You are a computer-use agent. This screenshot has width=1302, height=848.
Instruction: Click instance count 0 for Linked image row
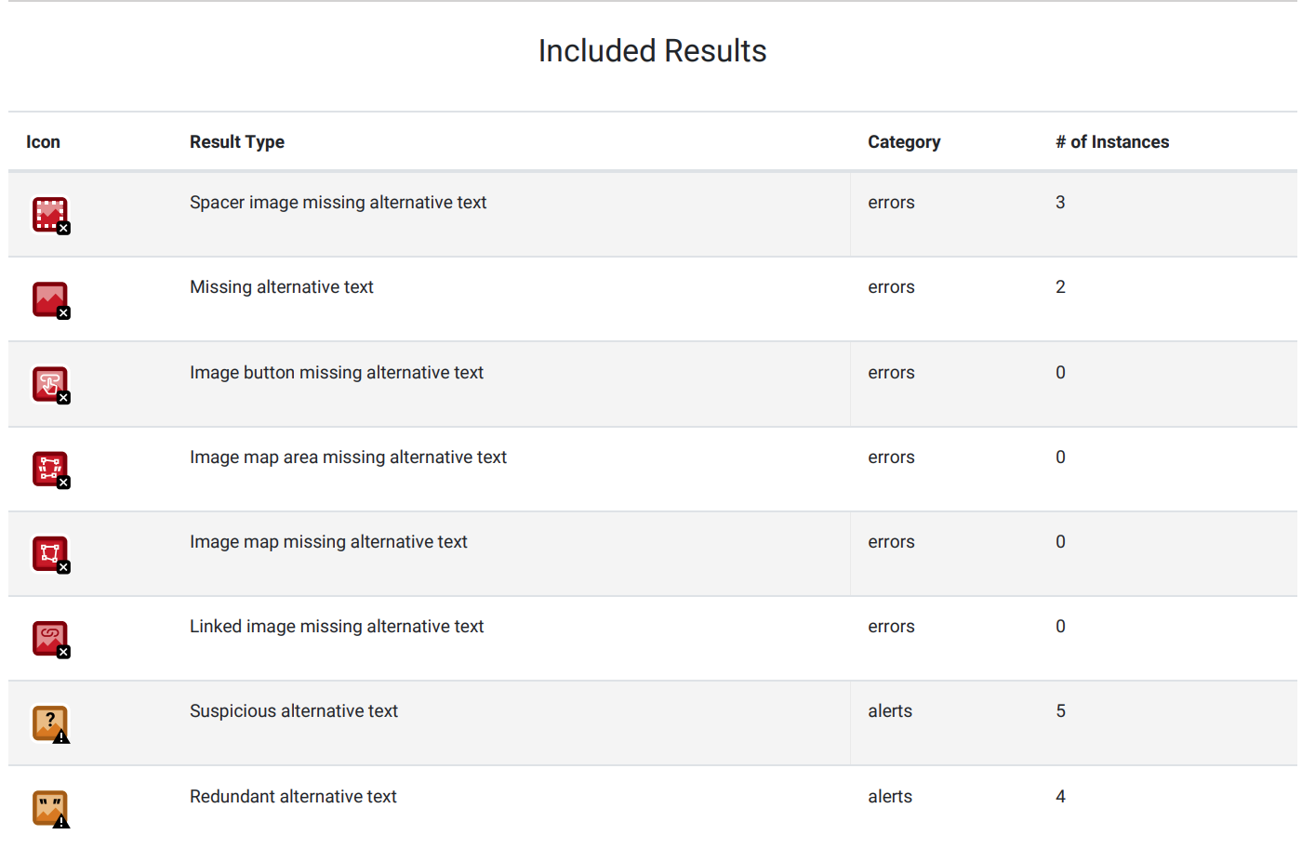[x=1060, y=627]
